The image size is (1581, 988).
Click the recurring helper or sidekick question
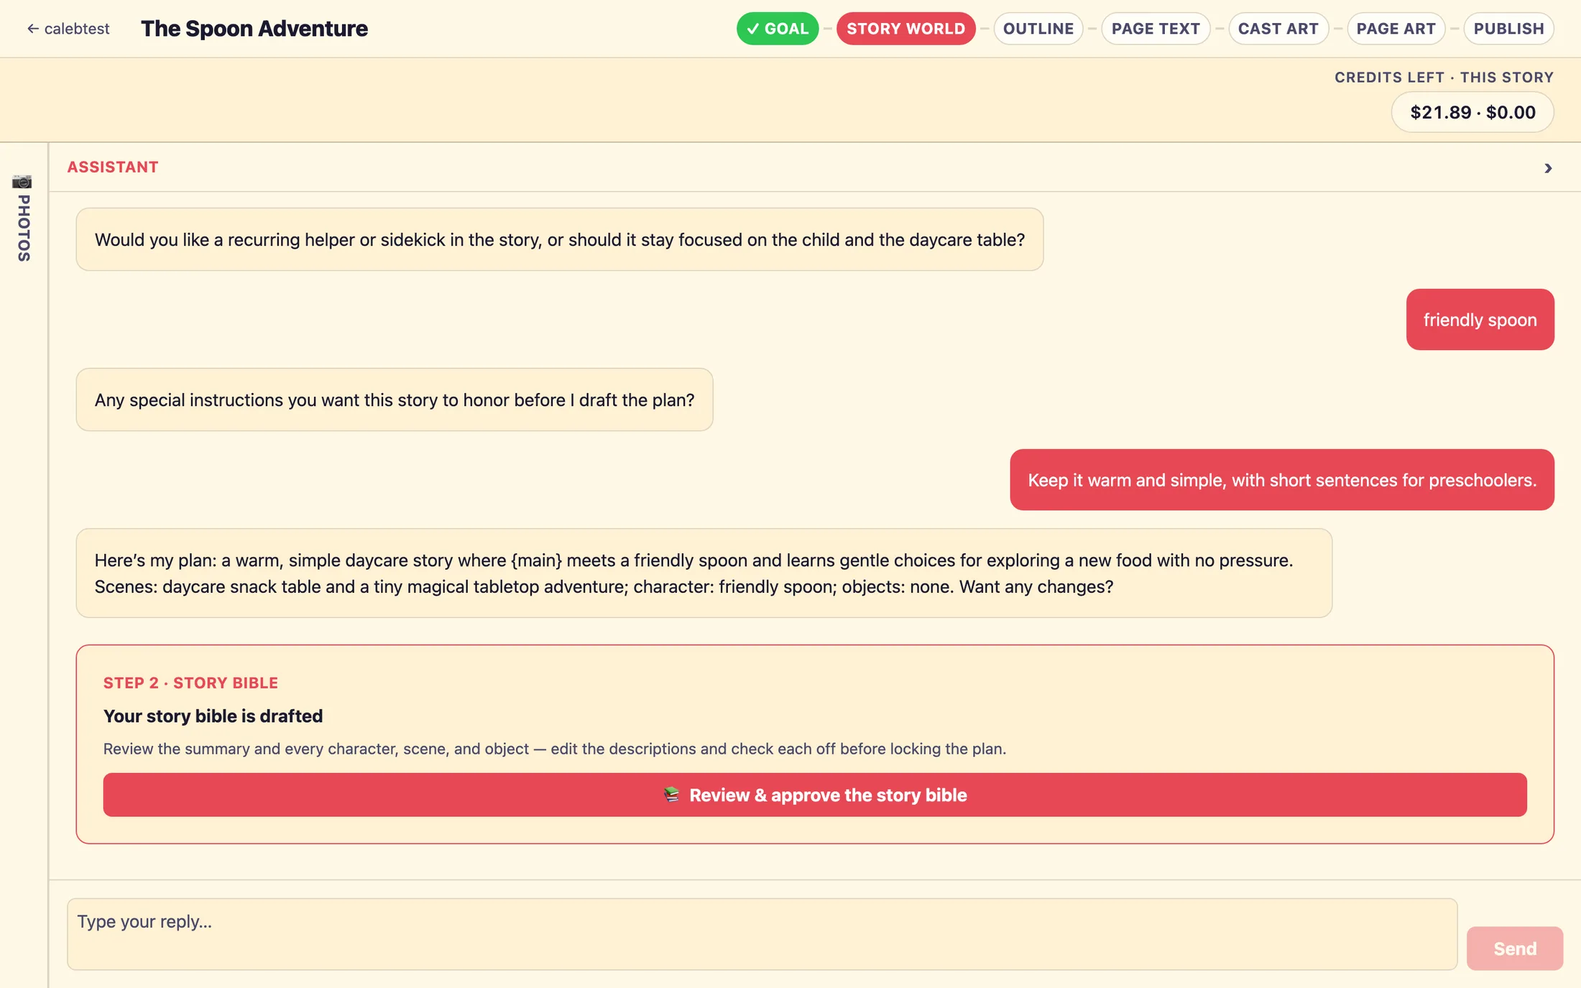[x=559, y=239]
